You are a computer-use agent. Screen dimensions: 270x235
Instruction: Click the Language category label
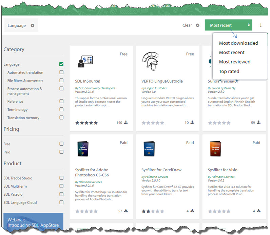pyautogui.click(x=12, y=64)
